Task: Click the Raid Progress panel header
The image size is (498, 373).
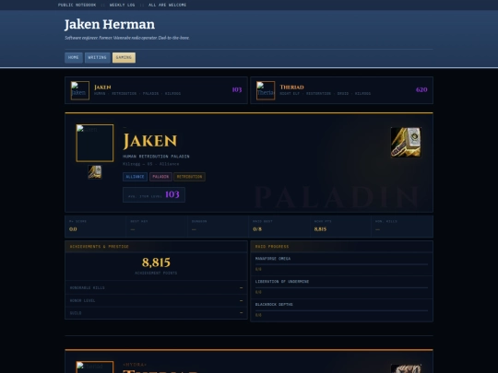Action: click(x=342, y=247)
